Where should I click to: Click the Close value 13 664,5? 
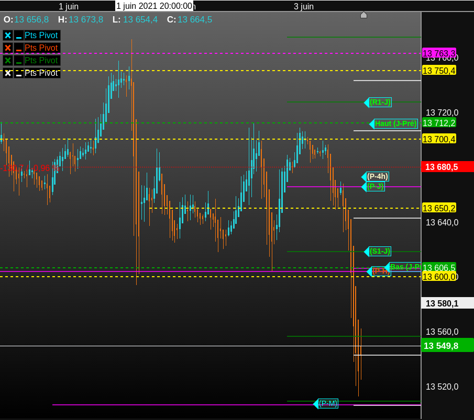coord(195,20)
